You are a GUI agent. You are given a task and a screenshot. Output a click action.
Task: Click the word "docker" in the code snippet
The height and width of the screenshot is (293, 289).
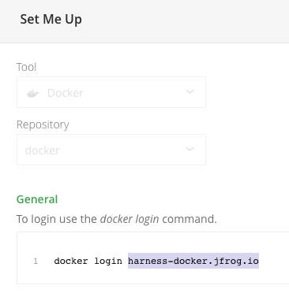click(x=71, y=261)
